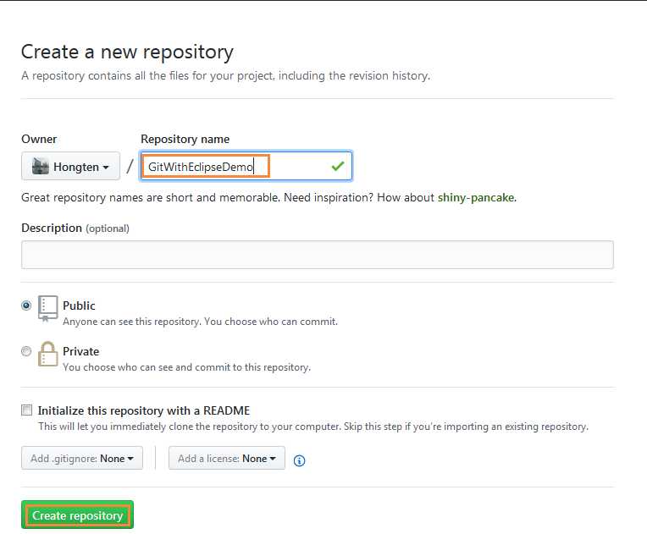Screen dimensions: 647x534
Task: Click 'You choose who can see and commit' text
Action: (x=186, y=367)
